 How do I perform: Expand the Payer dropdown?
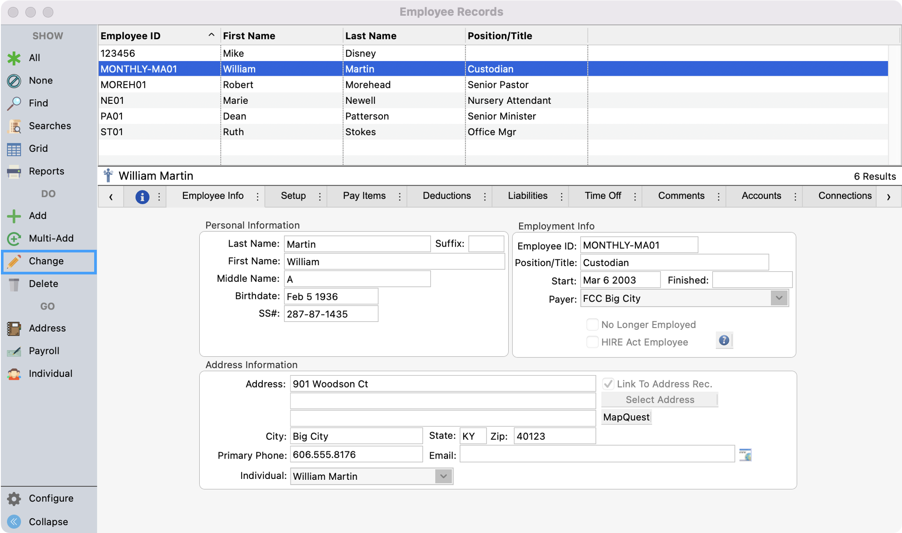[779, 298]
